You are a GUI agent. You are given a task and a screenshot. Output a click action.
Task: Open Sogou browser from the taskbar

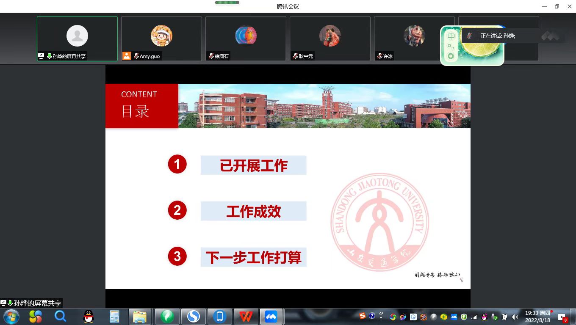pyautogui.click(x=194, y=317)
